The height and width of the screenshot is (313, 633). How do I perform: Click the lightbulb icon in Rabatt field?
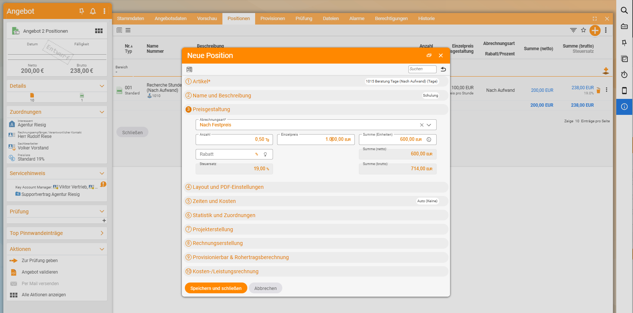point(265,154)
